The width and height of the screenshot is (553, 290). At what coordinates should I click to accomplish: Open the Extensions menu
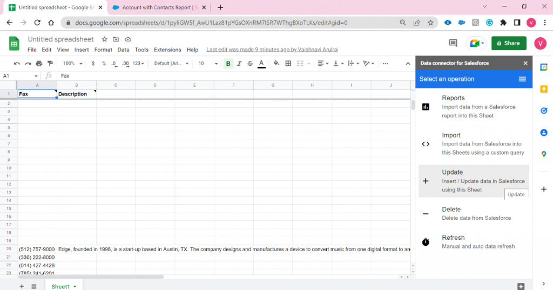pos(167,50)
